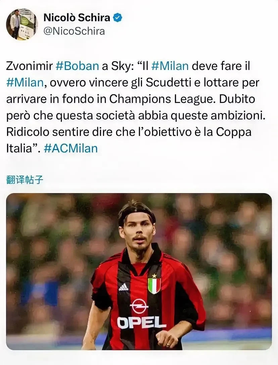This screenshot has width=278, height=365.
Task: Click the word Zvonimir in the tweet
Action: (30, 66)
